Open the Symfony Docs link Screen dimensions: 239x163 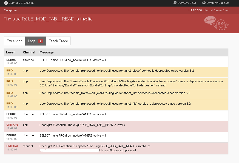click(x=184, y=3)
